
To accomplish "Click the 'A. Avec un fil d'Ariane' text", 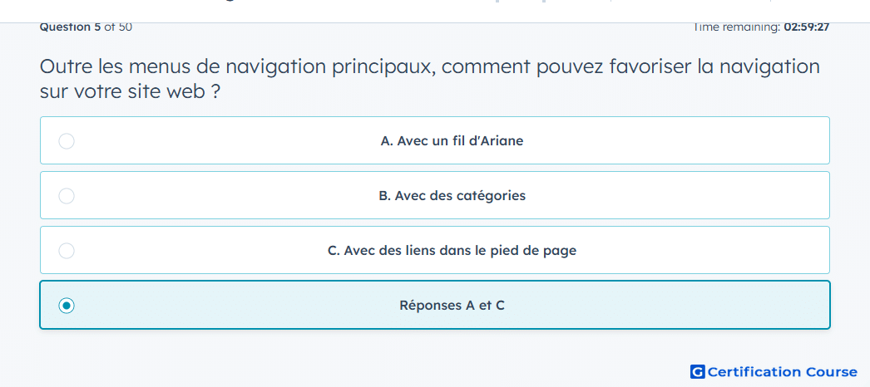I will click(452, 141).
